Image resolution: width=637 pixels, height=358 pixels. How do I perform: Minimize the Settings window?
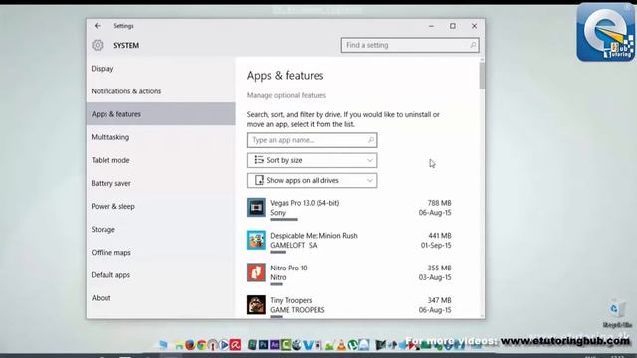431,26
